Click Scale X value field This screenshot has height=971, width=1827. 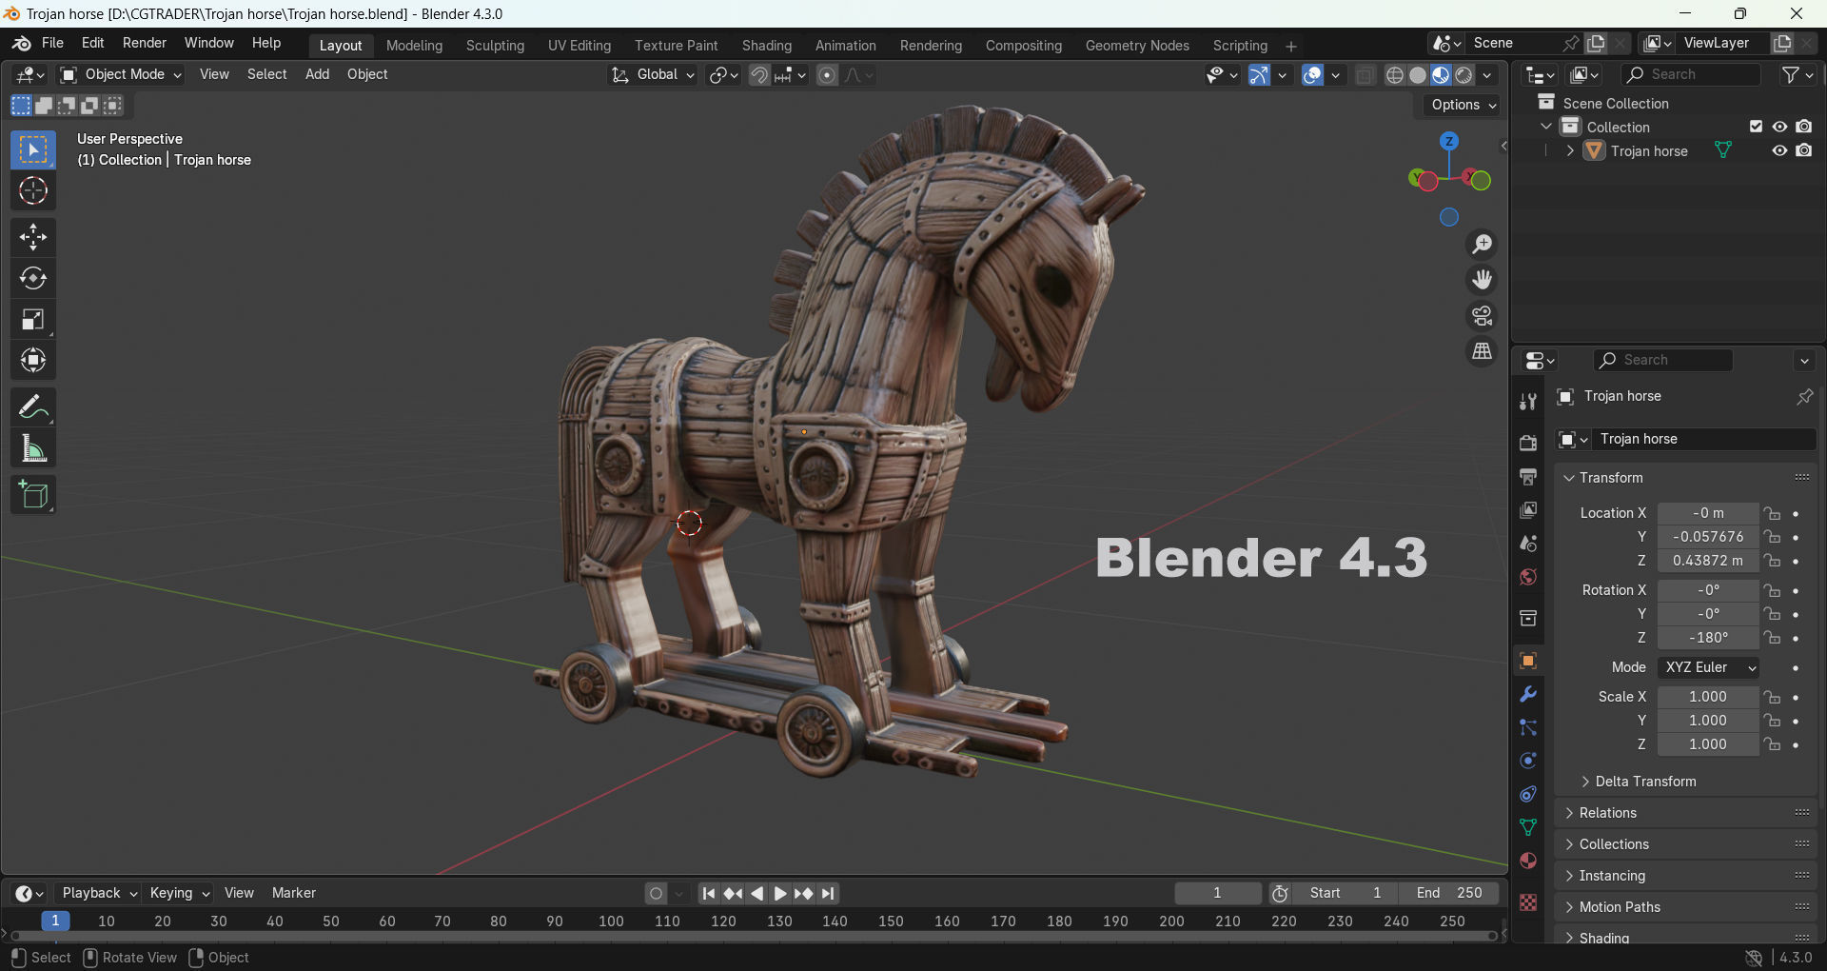tap(1708, 697)
